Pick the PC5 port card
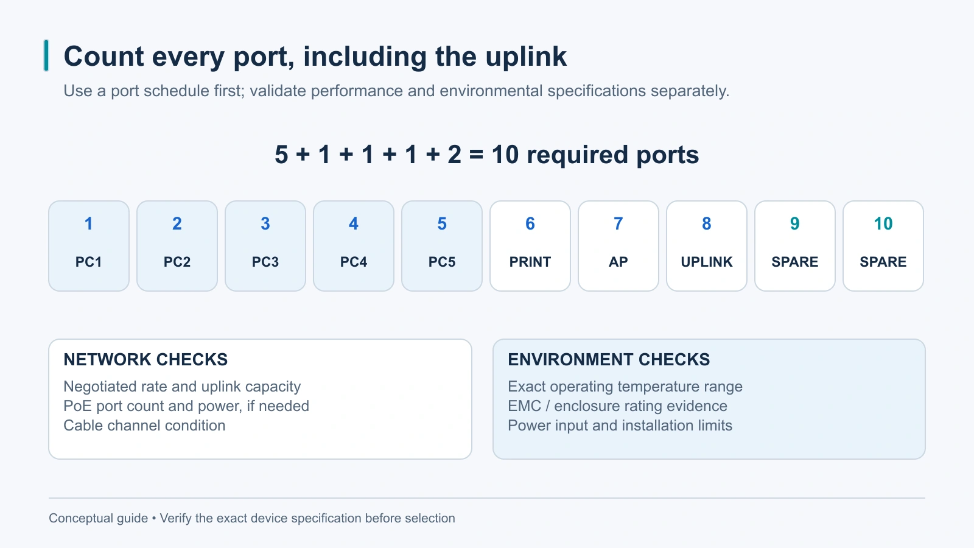 442,246
